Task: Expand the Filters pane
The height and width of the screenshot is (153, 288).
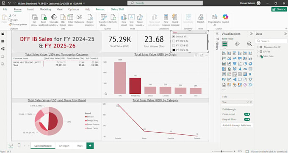Action: point(217,33)
